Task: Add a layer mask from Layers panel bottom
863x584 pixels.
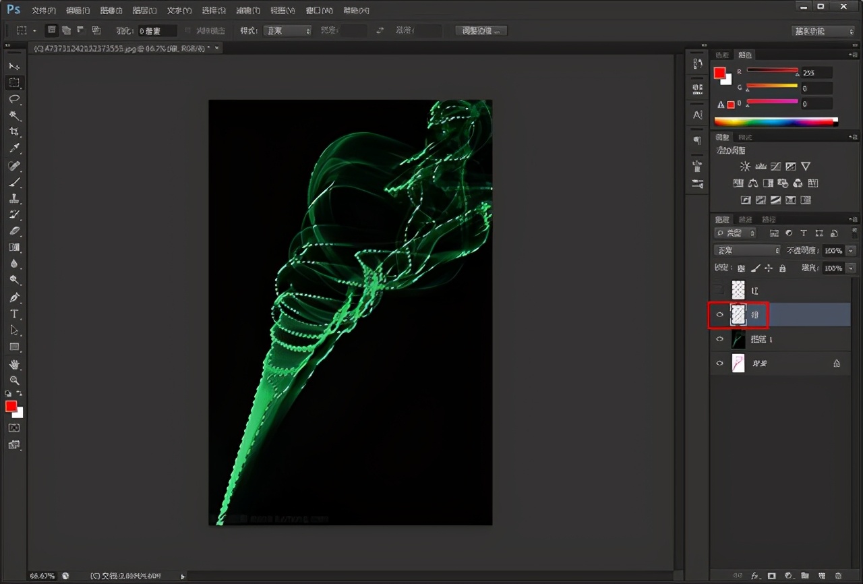Action: [771, 576]
